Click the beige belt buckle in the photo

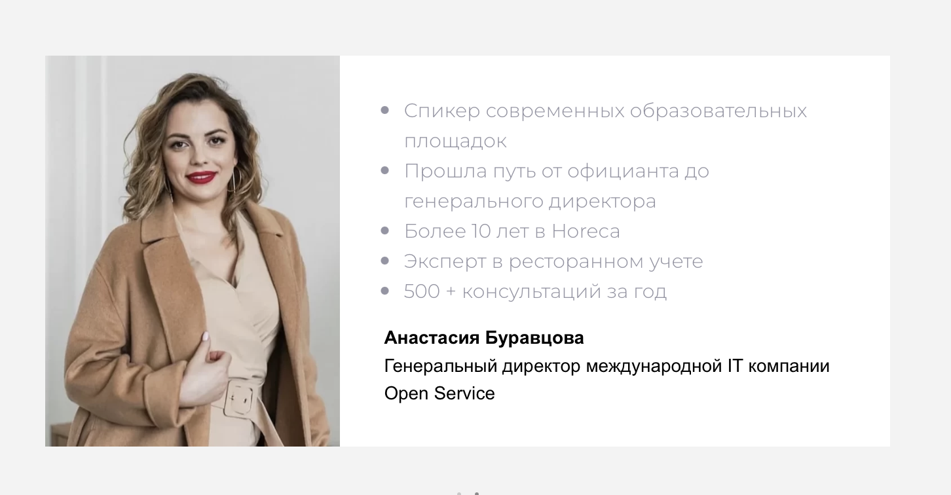tap(239, 399)
